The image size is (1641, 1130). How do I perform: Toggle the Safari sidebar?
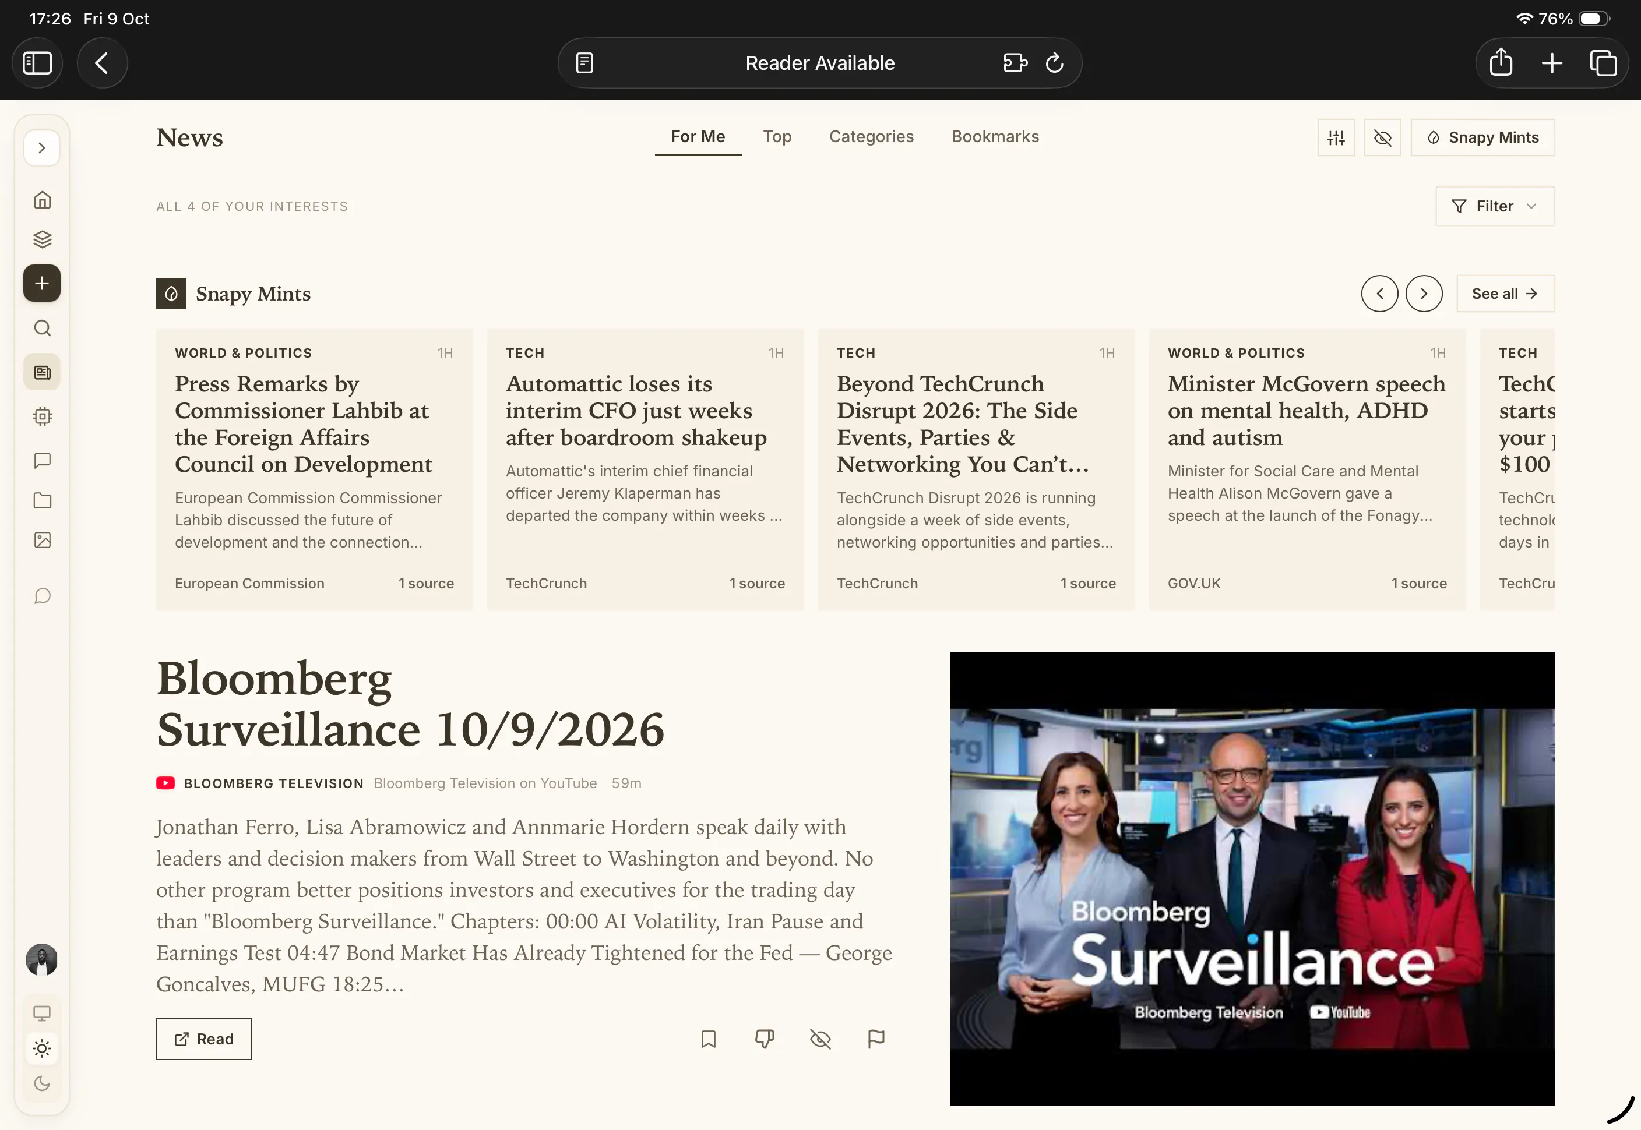click(37, 63)
